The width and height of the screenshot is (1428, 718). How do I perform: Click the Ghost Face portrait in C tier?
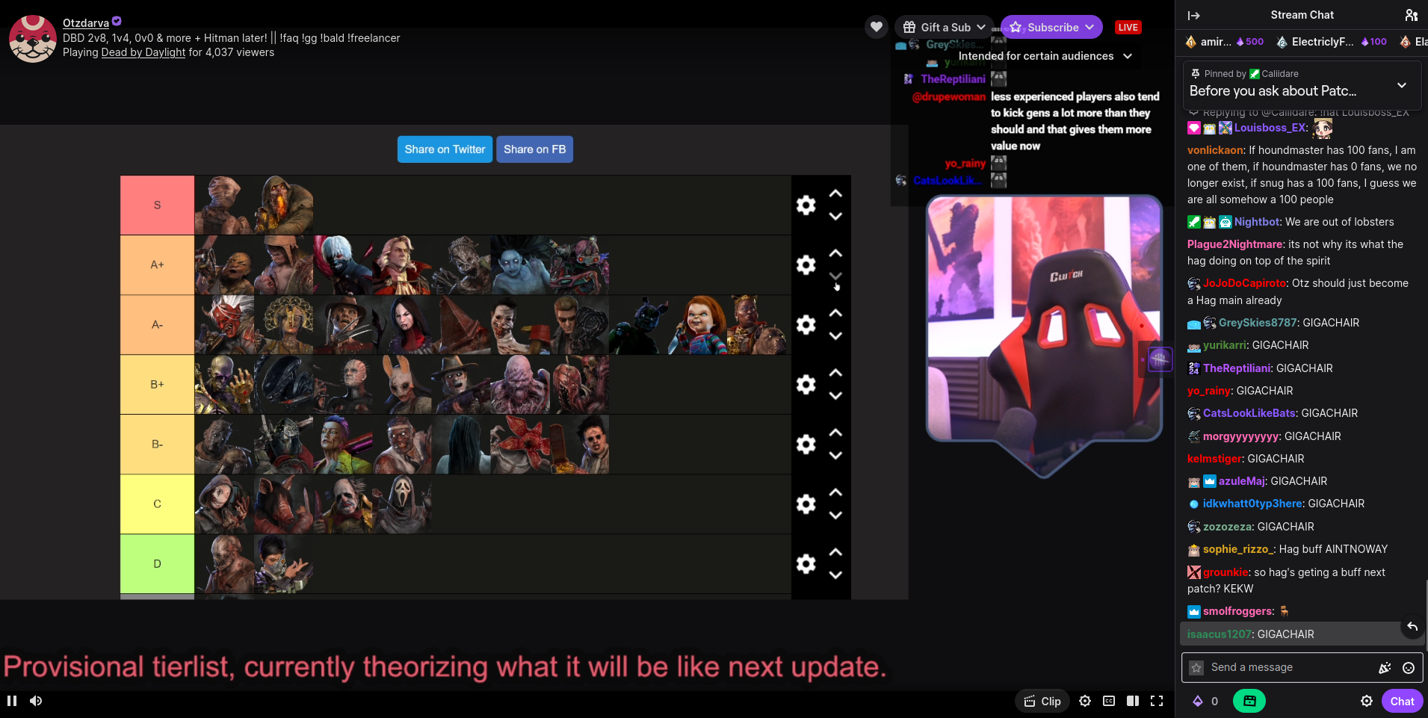(x=403, y=504)
